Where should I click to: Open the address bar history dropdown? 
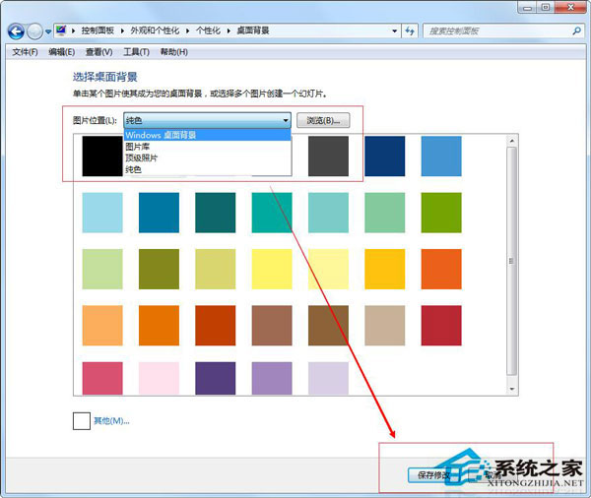394,31
